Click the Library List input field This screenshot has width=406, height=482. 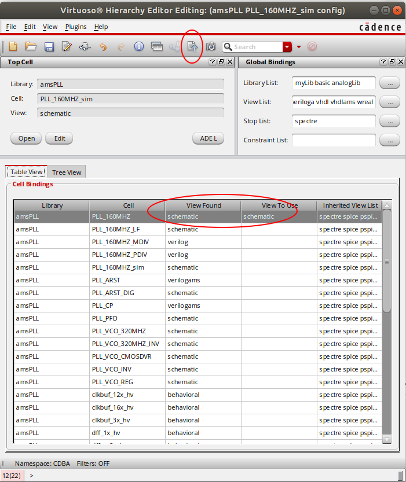334,83
